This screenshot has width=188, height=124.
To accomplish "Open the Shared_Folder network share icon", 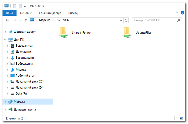I will (63, 32).
